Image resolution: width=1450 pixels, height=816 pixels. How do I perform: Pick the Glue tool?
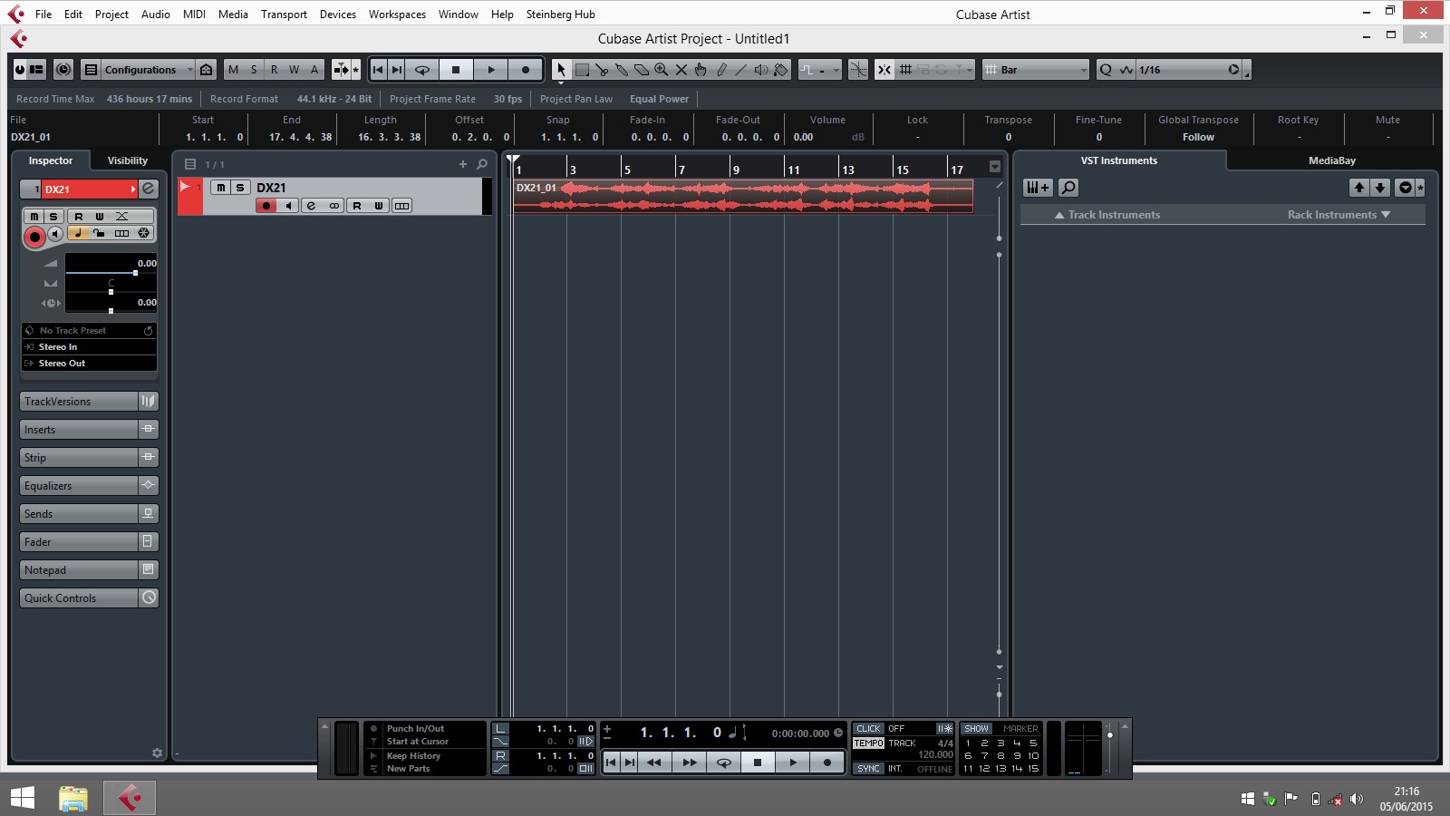tap(622, 70)
